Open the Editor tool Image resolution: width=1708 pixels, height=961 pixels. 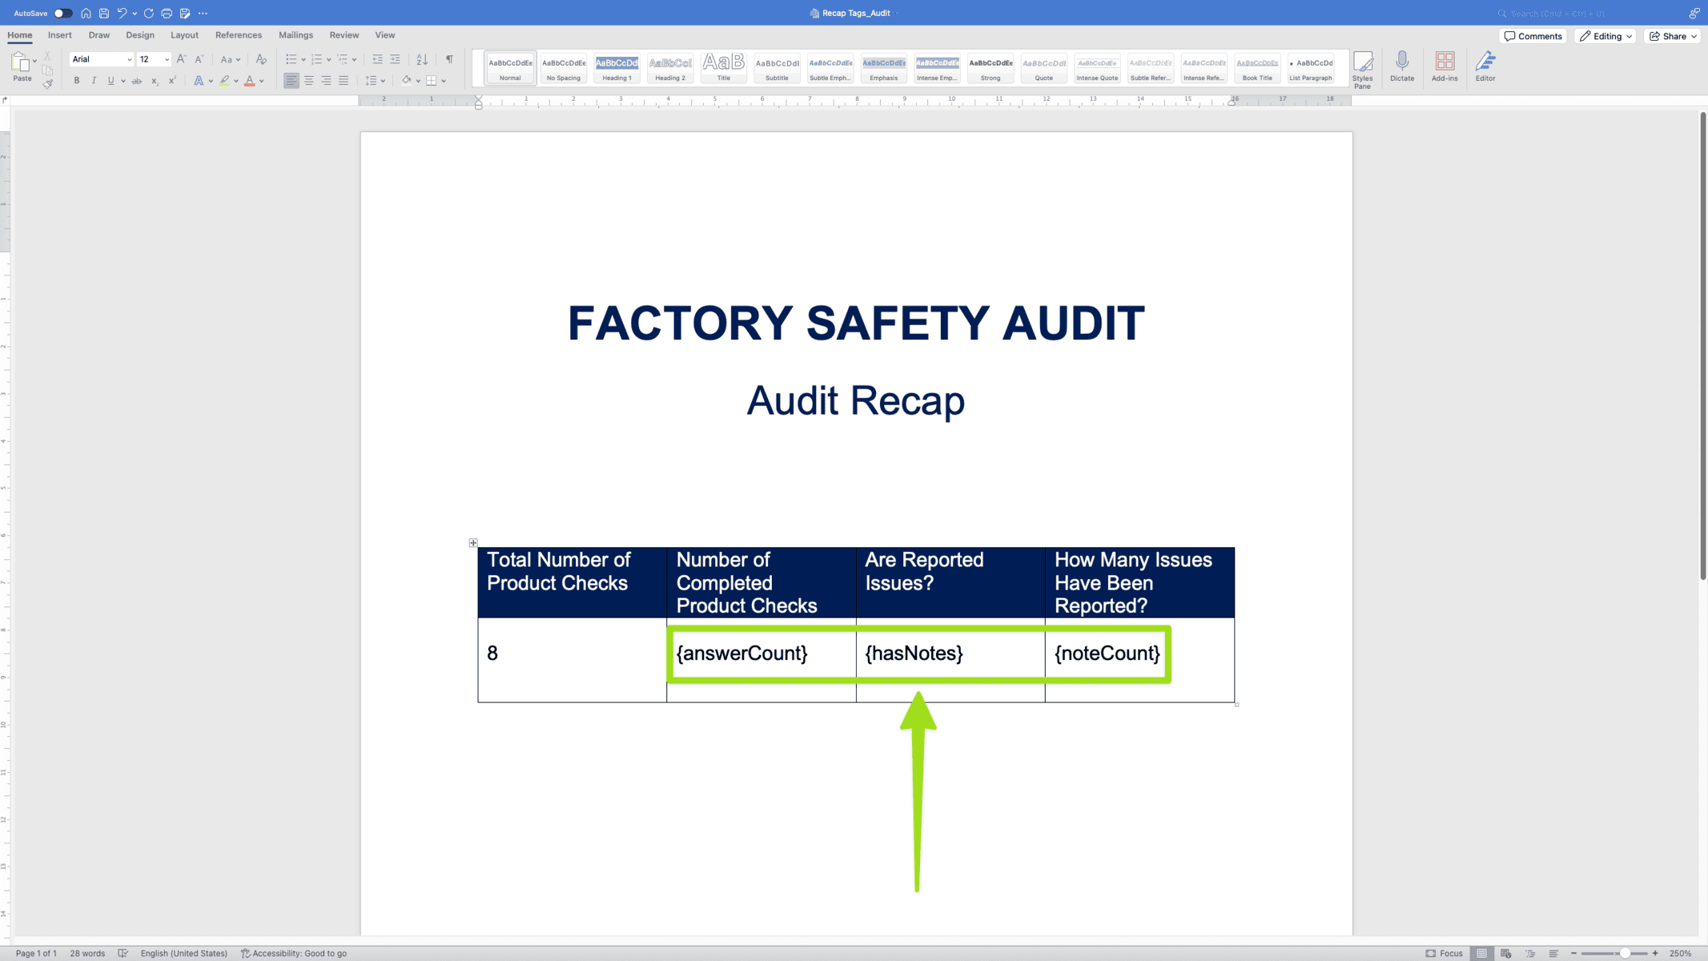click(x=1485, y=67)
